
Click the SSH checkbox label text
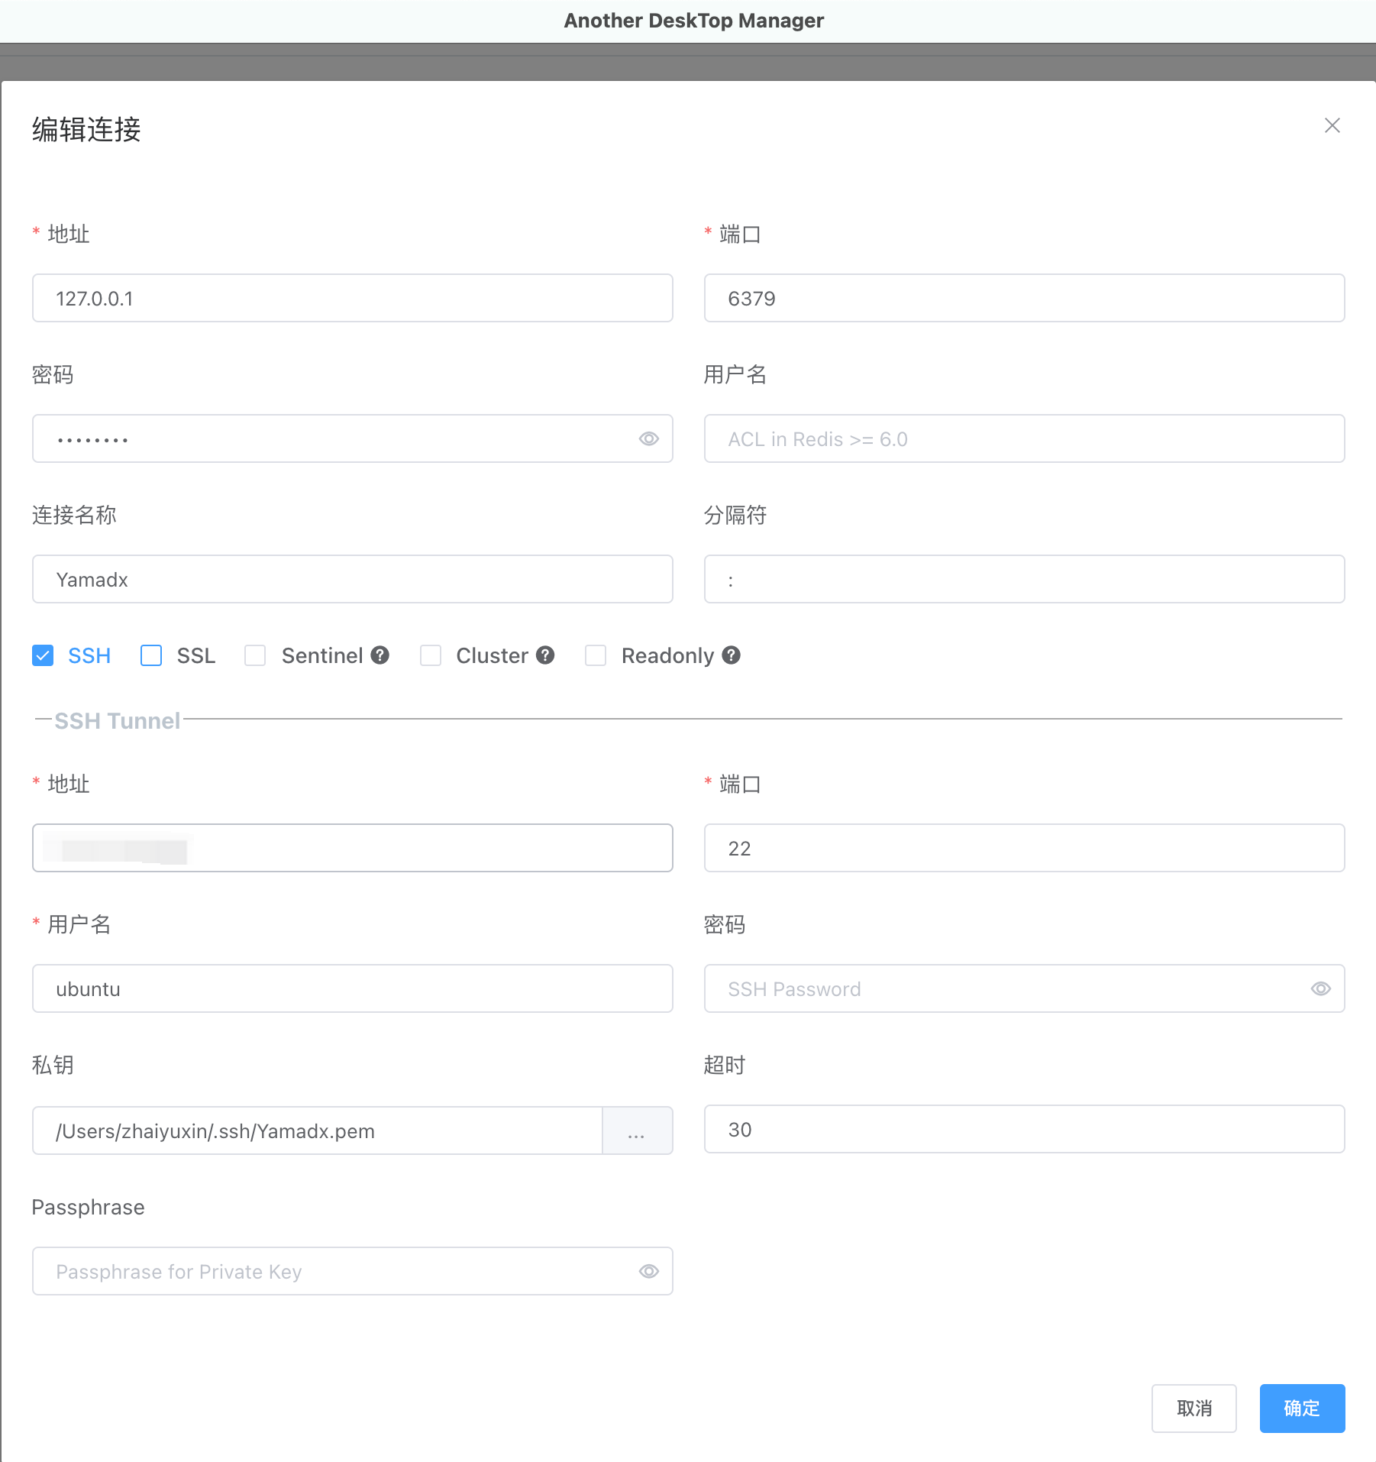click(89, 655)
